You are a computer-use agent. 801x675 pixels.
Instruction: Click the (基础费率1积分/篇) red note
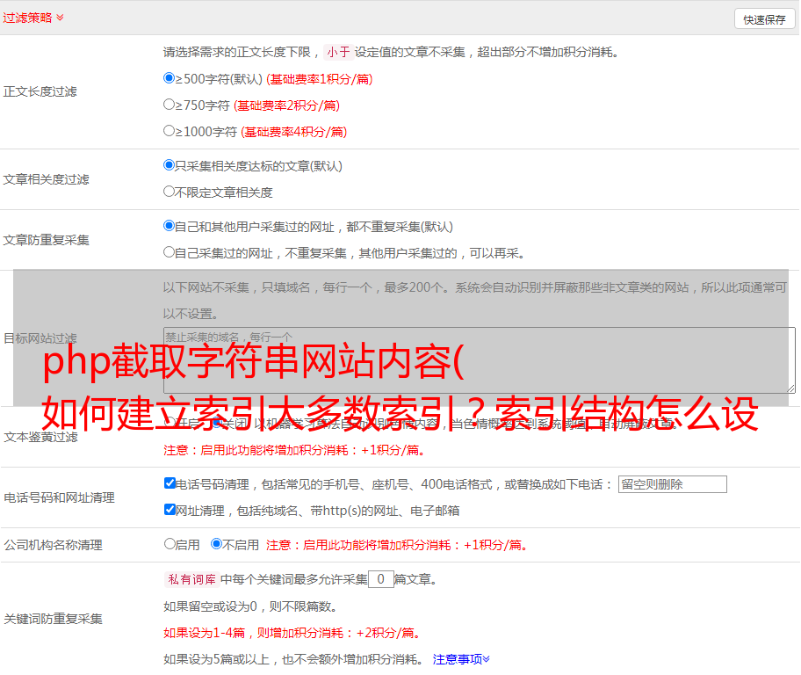pos(320,79)
